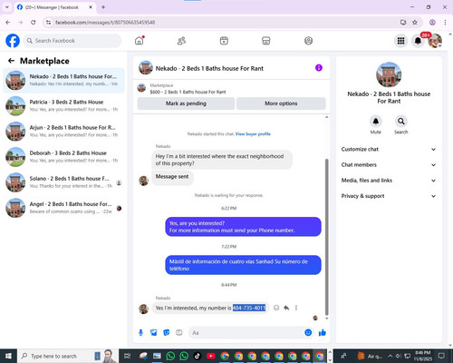The image size is (453, 363).
Task: Click the chat title Nekado header
Action: (209, 68)
